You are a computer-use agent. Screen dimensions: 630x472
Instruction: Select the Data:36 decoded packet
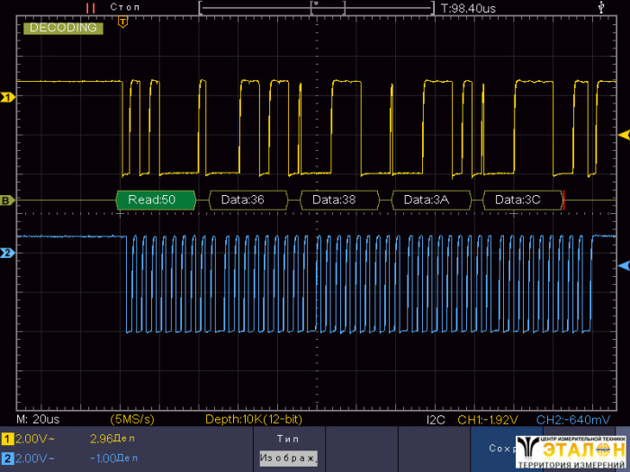click(243, 200)
